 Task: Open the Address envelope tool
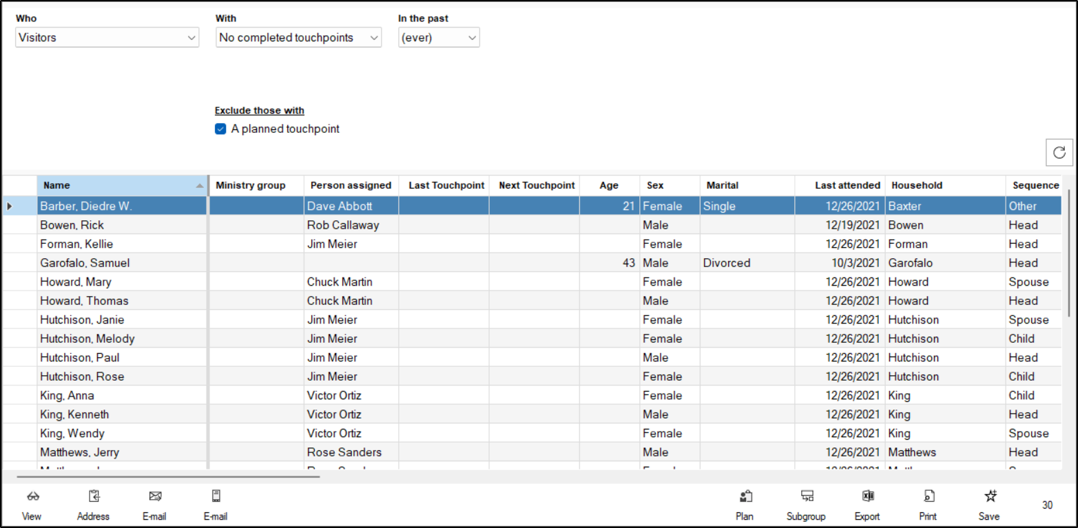click(x=94, y=497)
